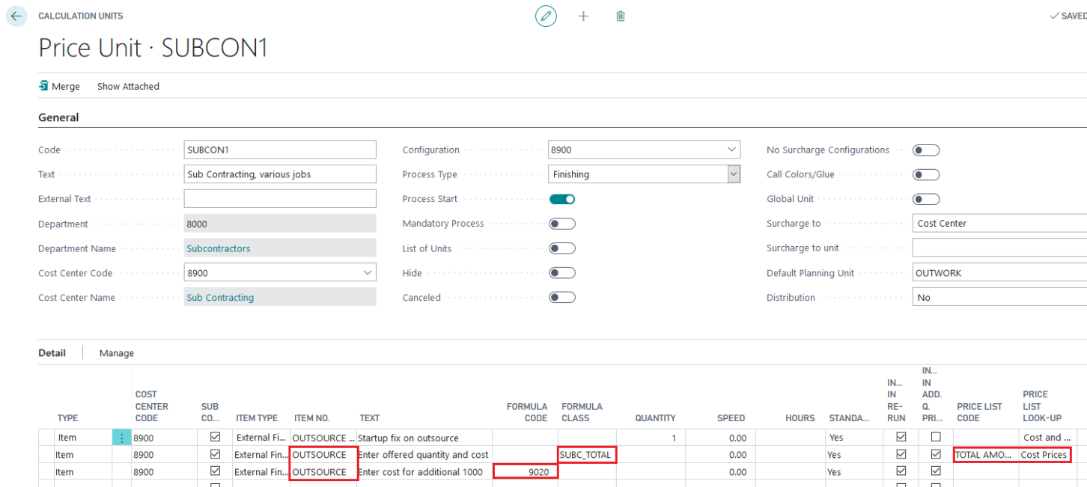Toggle List of Units switch
The image size is (1087, 487).
point(562,248)
